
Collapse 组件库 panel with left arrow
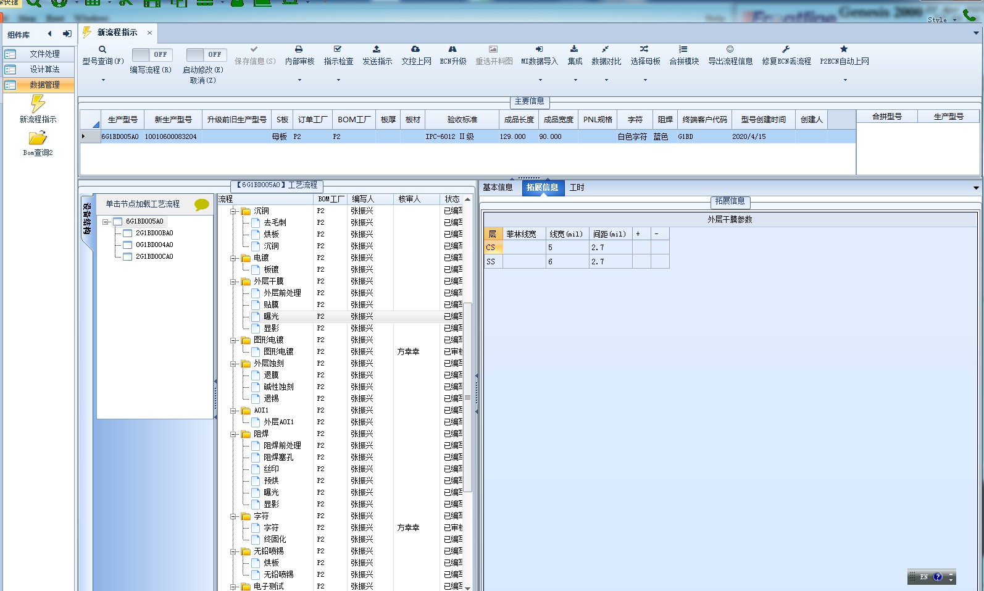[49, 34]
